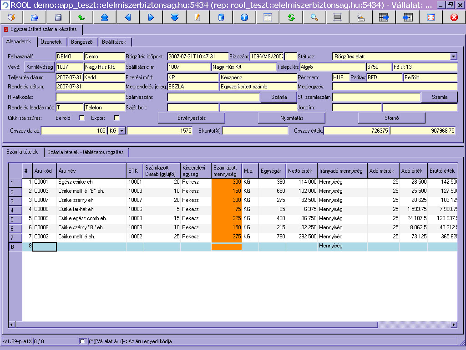Screen dimensions: 466x350
Task: Go to previous record with left arrow
Action: coord(128,17)
